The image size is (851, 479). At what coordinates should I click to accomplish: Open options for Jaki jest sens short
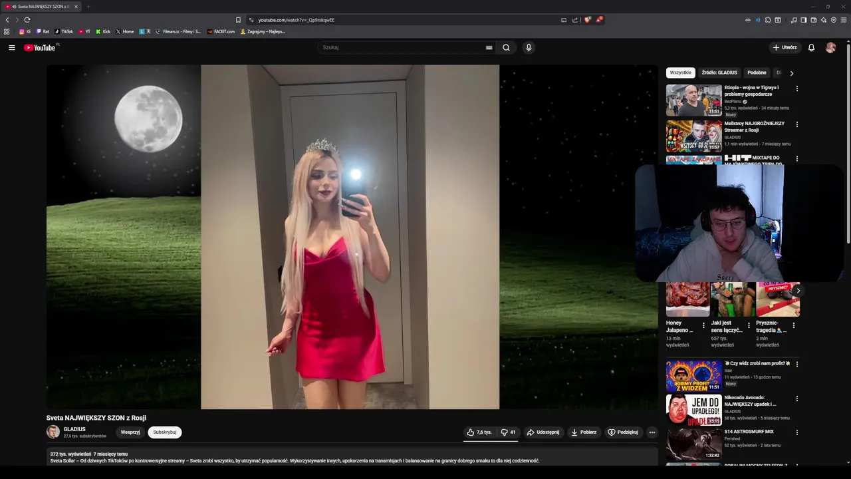tap(749, 325)
